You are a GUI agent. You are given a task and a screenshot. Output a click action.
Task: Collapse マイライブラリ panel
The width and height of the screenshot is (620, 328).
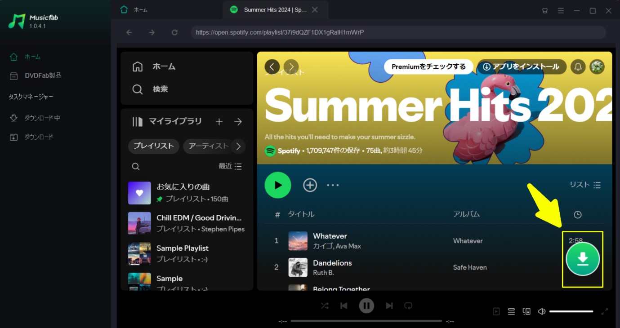pos(167,121)
